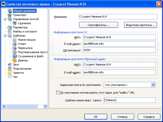Select Сохранение в файл template

tap(31, 56)
